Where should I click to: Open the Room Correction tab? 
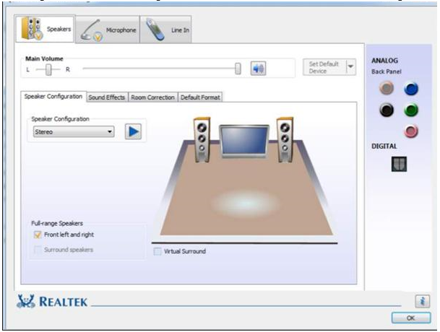[x=153, y=97]
